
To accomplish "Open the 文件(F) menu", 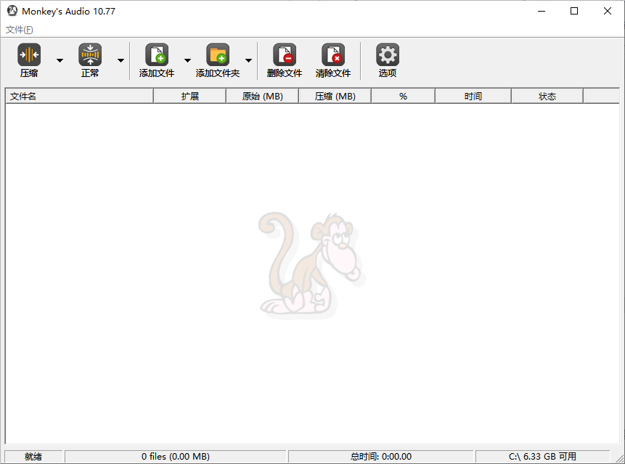I will [x=17, y=29].
